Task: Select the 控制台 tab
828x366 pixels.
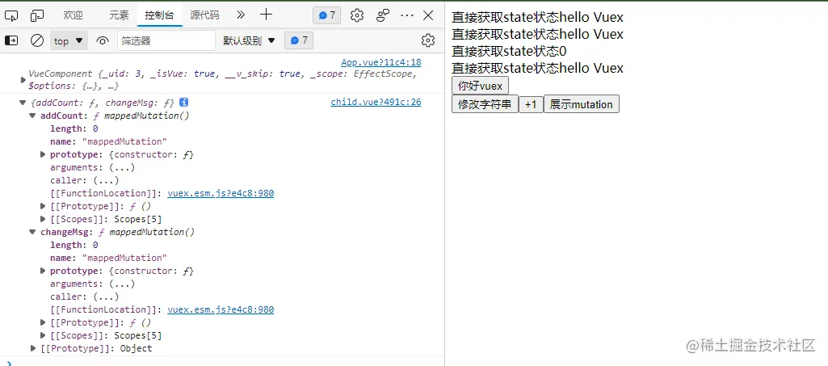Action: [159, 15]
